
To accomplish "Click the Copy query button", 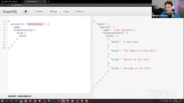I will pyautogui.click(x=66, y=11).
